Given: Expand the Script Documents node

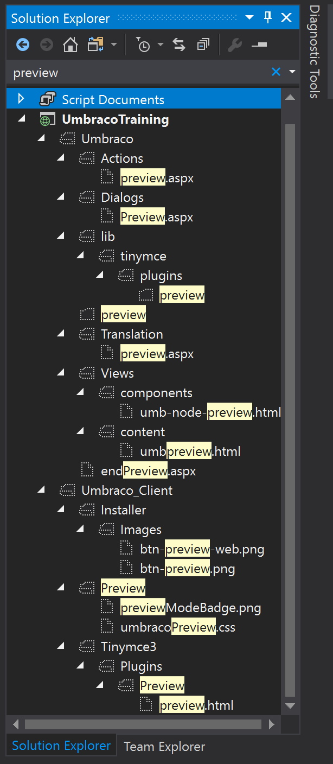Looking at the screenshot, I should click(21, 99).
